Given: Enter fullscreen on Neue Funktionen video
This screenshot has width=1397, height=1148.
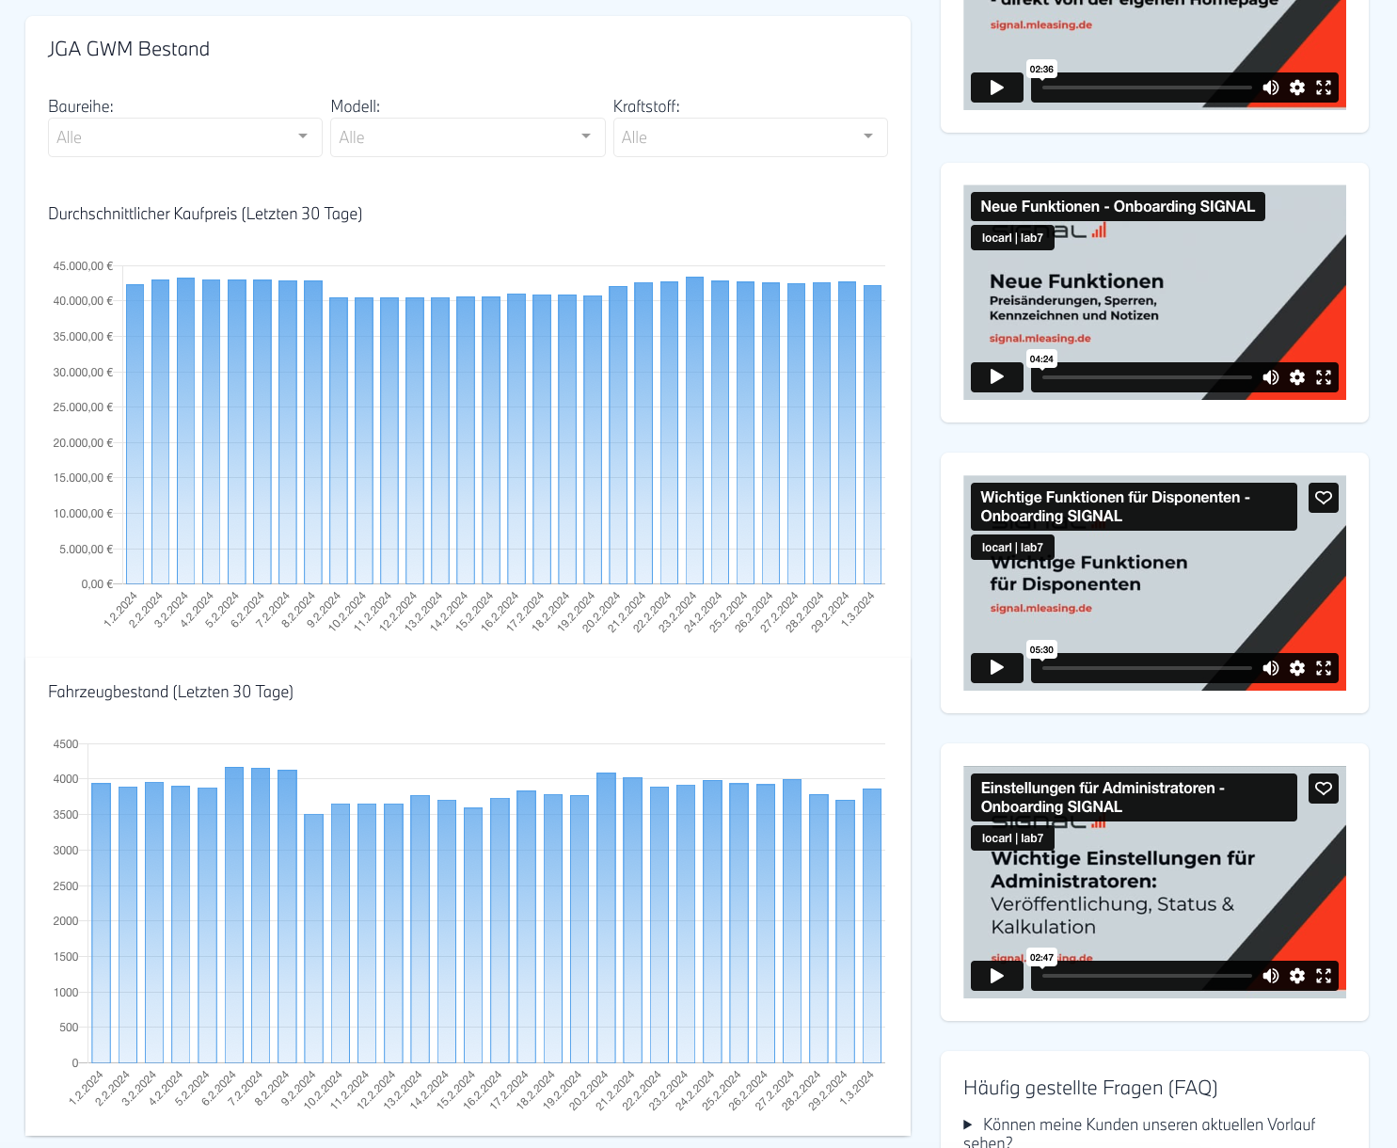Looking at the screenshot, I should click(1324, 377).
